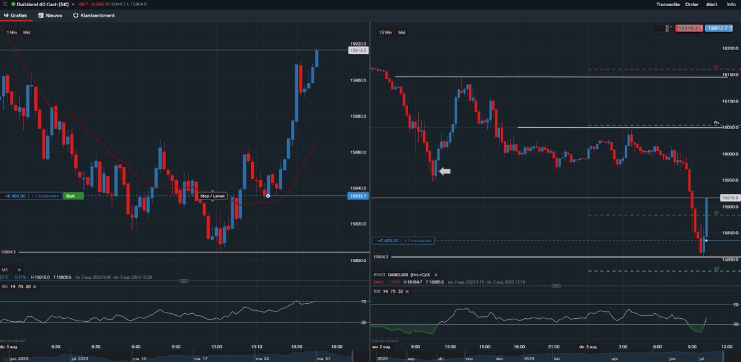Click the Piv pivot level label
741x362 pixels.
[x=717, y=123]
